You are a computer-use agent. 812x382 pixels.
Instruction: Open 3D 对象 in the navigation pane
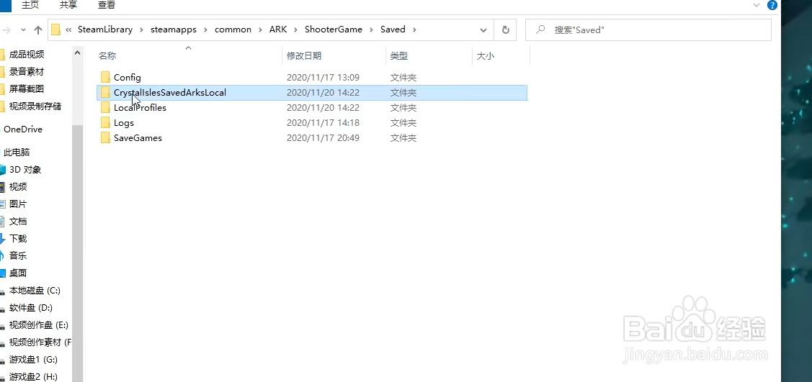24,170
